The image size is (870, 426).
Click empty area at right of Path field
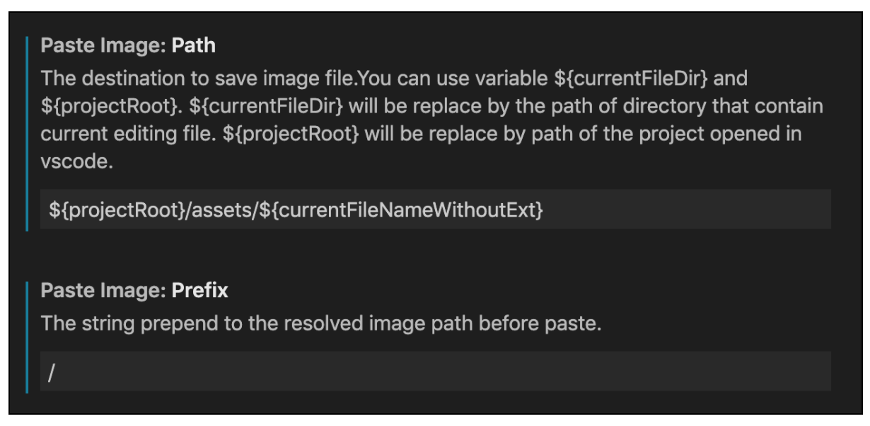tap(686, 209)
